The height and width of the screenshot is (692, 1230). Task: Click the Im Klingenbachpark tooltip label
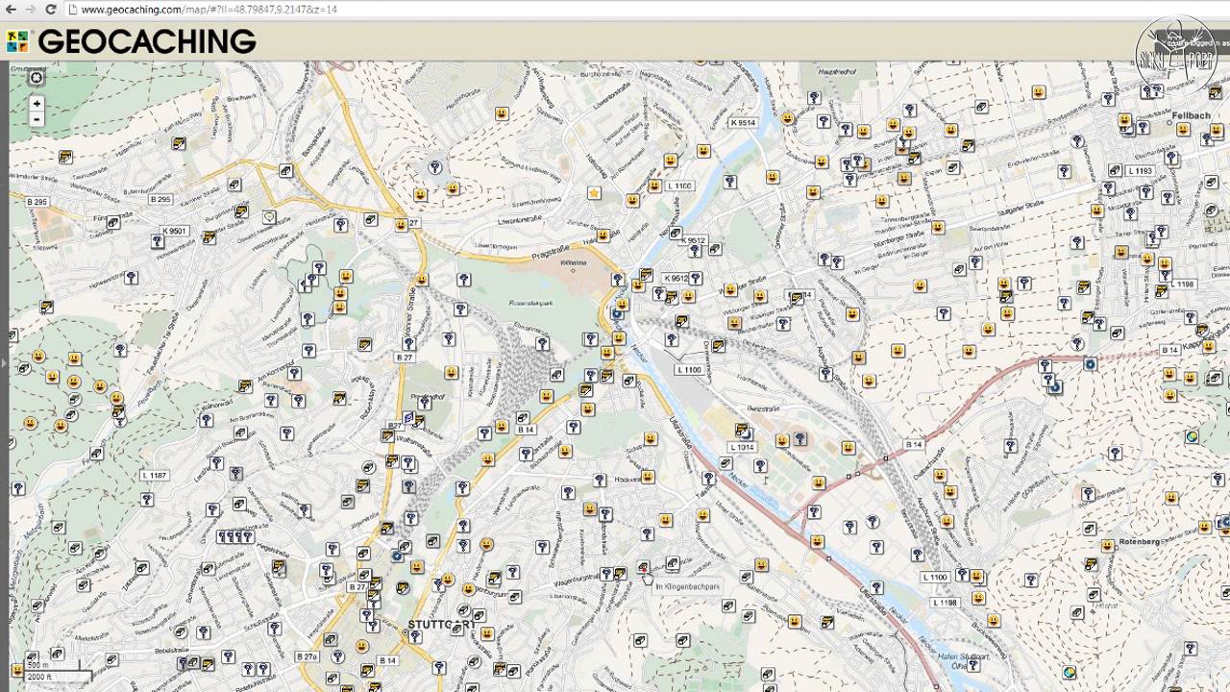688,586
